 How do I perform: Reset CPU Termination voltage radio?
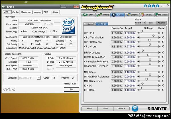pos(163,37)
